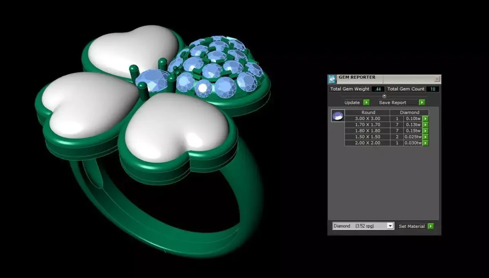Click green arrow for 1.50 X 1.50 row
This screenshot has width=489, height=278.
(x=425, y=137)
